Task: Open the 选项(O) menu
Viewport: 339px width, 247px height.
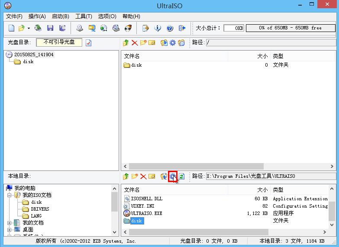Action: (107, 16)
